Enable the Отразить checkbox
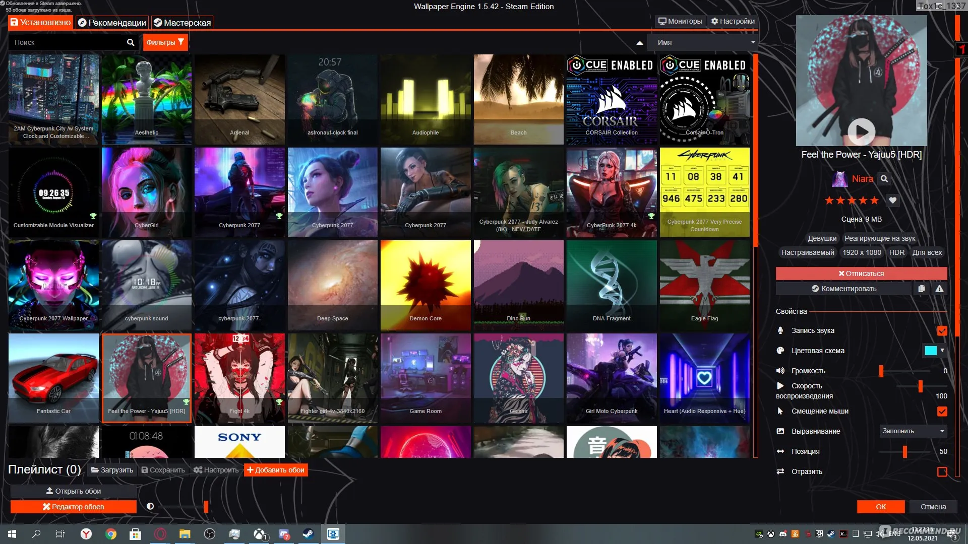This screenshot has width=968, height=544. coord(941,472)
